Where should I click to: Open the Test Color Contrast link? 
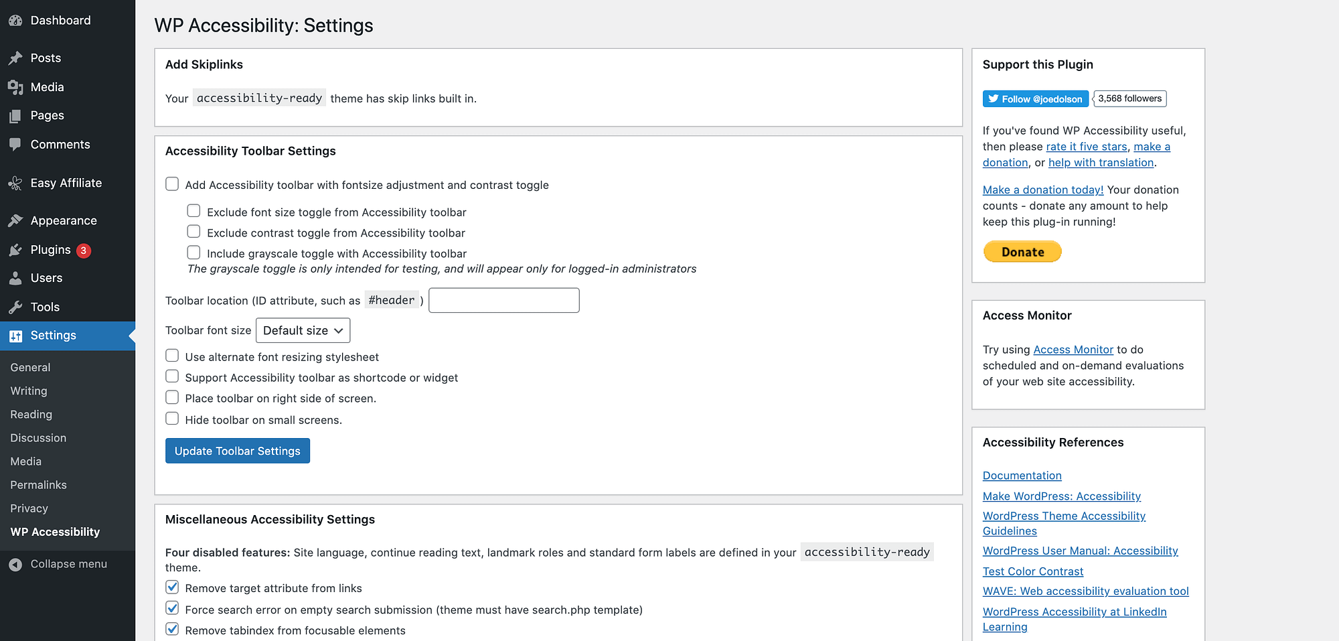click(x=1032, y=571)
